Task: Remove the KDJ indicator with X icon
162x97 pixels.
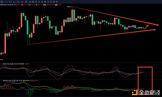Action: (12, 64)
